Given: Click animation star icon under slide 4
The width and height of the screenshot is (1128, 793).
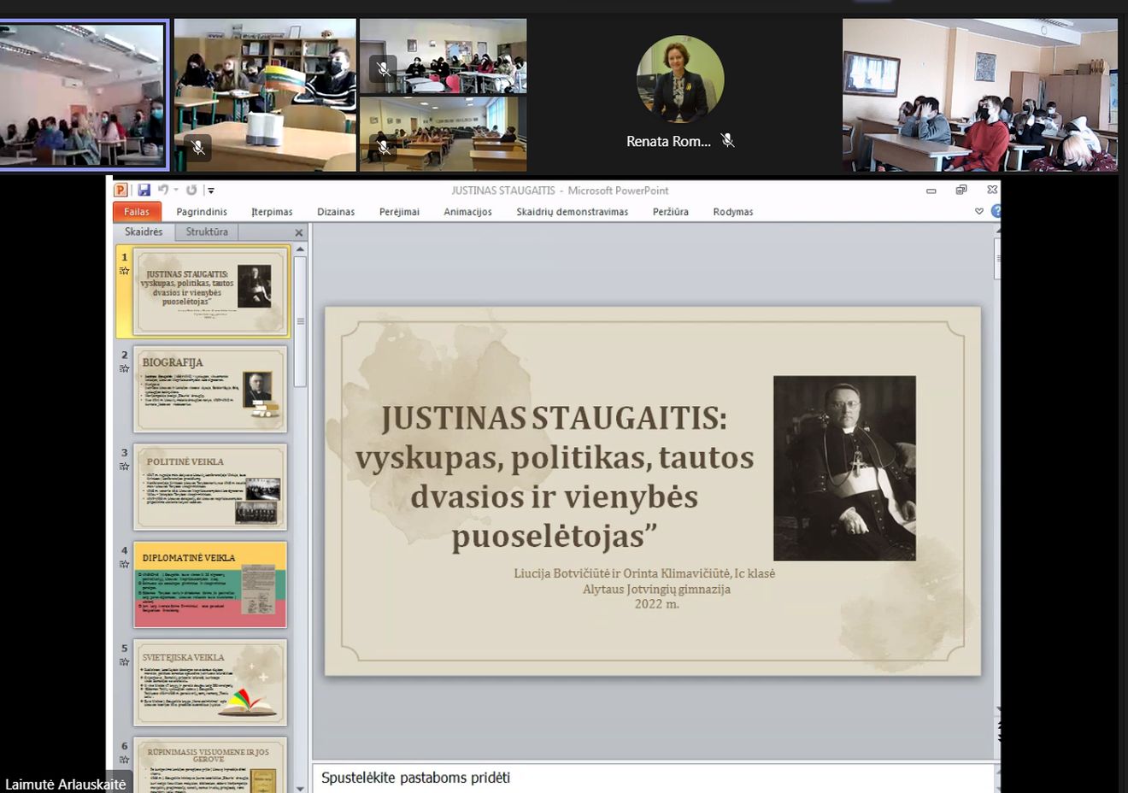Looking at the screenshot, I should 124,564.
